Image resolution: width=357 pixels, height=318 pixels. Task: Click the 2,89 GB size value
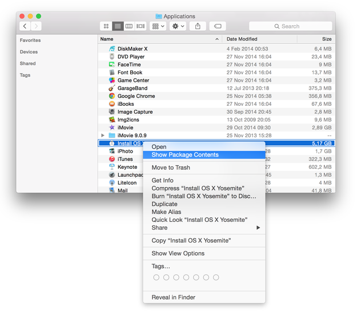click(322, 128)
